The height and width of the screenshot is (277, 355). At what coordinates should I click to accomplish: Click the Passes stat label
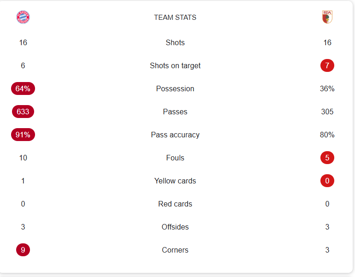175,112
